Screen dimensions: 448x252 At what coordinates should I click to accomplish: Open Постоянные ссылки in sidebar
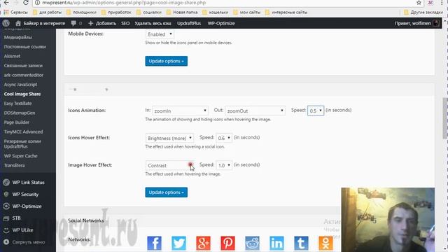click(x=25, y=47)
